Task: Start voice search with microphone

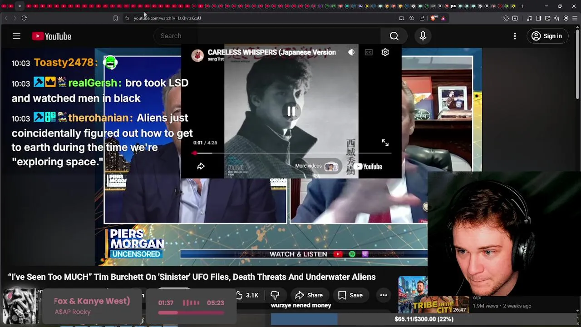Action: pyautogui.click(x=423, y=36)
